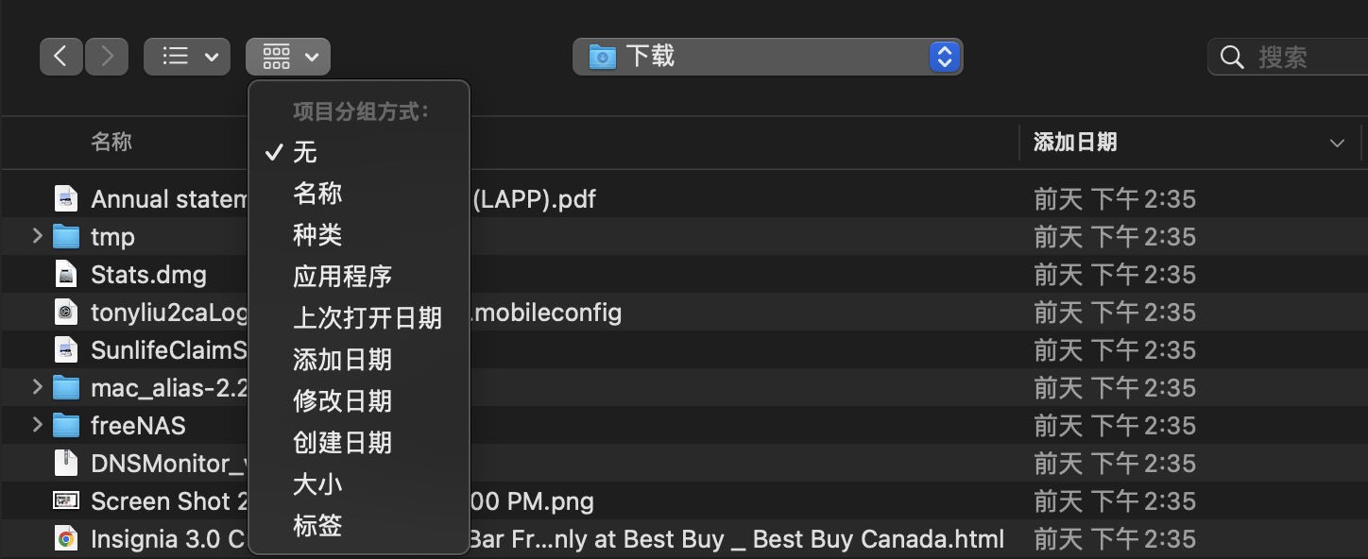Sort by the 添加日期 column header

(1075, 143)
